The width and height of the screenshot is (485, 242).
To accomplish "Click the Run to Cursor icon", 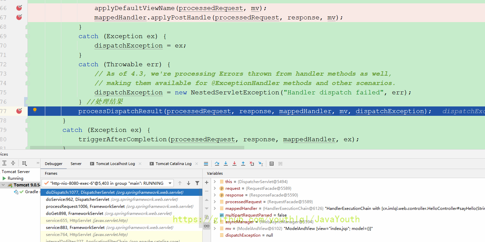I will (261, 164).
